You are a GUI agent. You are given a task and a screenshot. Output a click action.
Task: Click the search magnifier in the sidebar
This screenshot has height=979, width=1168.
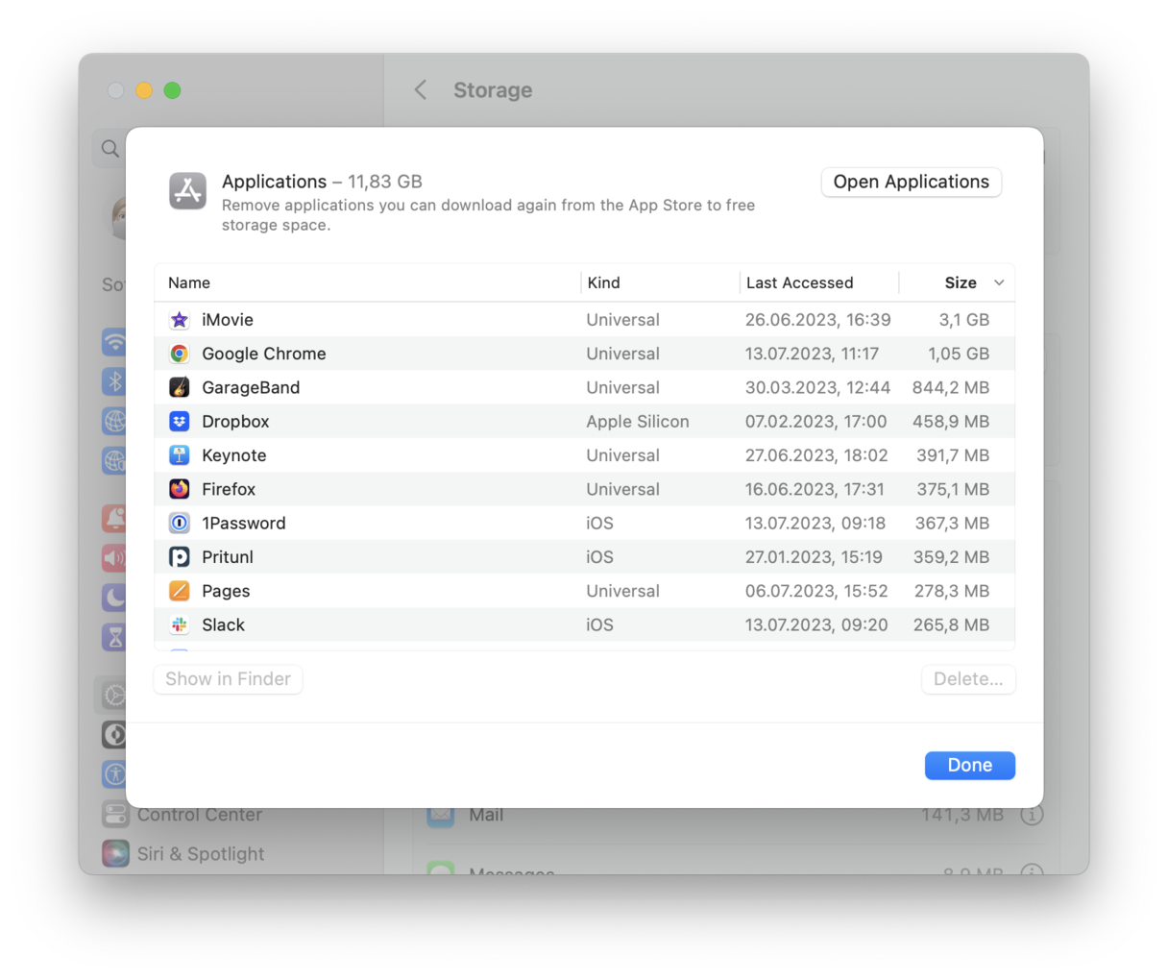point(109,148)
